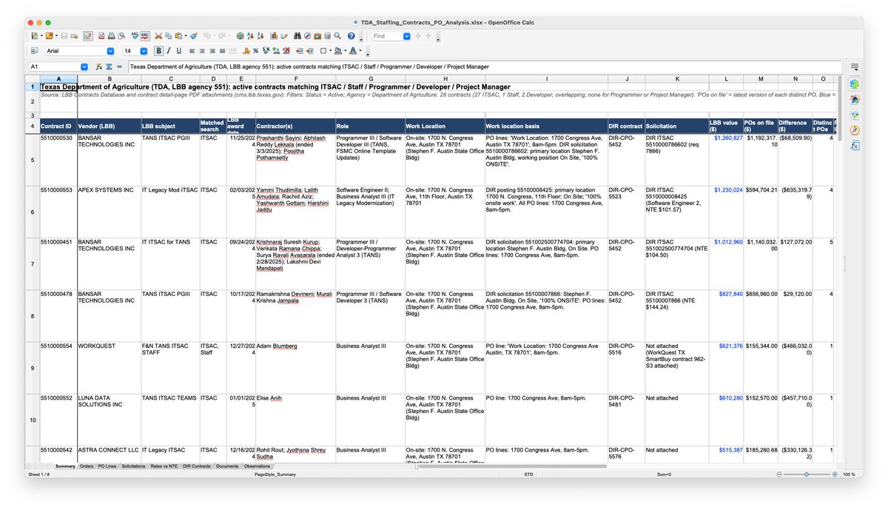Expand the Open file dropdown arrow
The height and width of the screenshot is (510, 888).
pos(56,36)
